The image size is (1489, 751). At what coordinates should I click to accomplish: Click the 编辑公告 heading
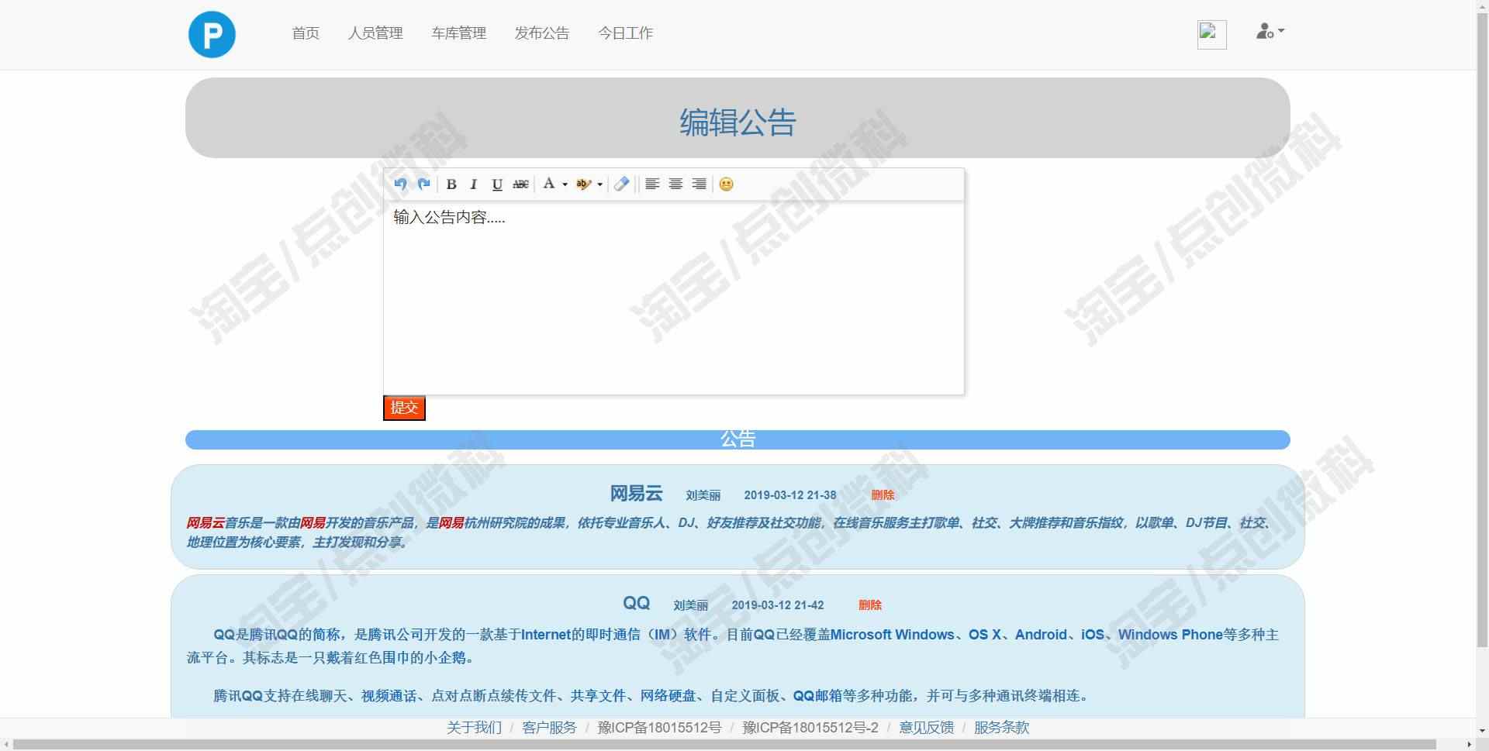click(738, 122)
